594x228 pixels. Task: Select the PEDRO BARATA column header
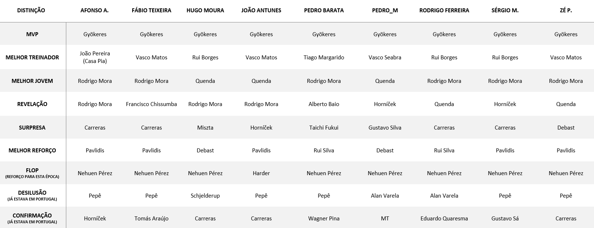click(324, 10)
